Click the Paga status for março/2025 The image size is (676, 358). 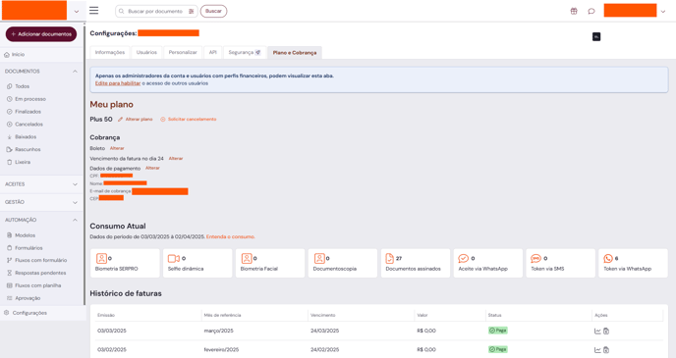[498, 331]
